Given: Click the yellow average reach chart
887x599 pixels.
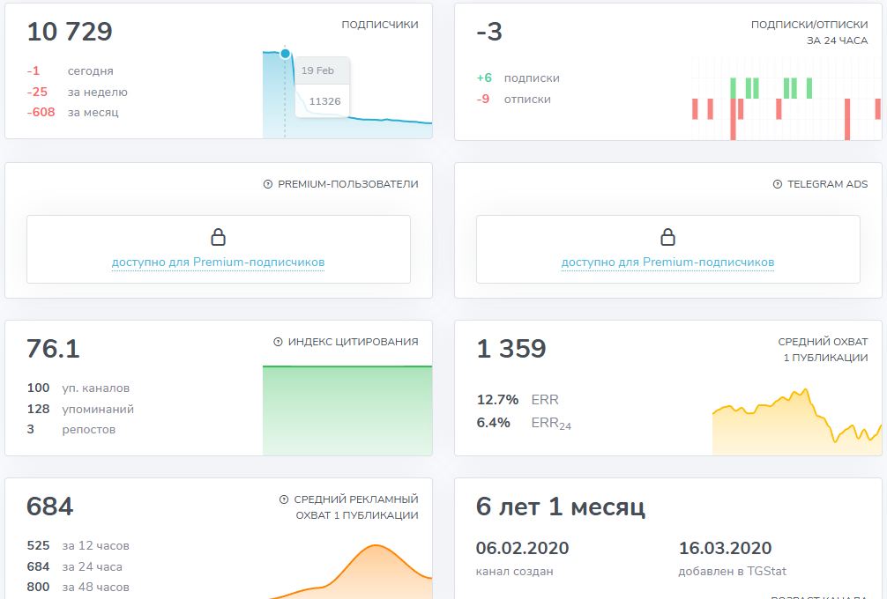Looking at the screenshot, I should coord(796,423).
